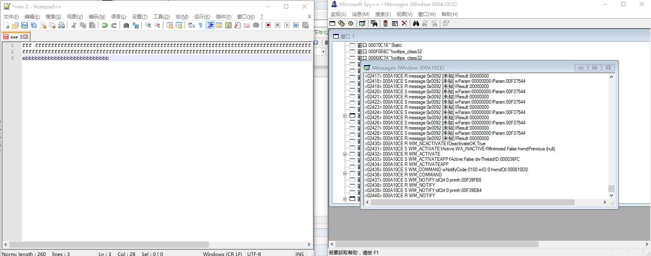Image resolution: width=651 pixels, height=256 pixels.
Task: Click message line 02430 WM_NCACTIVATE
Action: (x=425, y=144)
